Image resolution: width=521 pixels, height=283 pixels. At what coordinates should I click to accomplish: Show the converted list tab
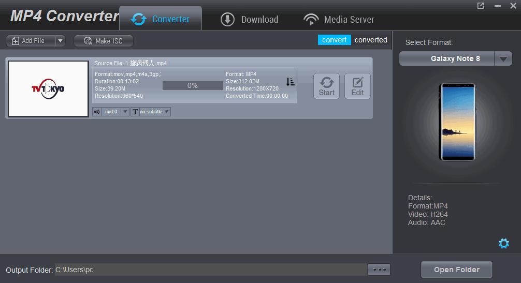tap(371, 40)
